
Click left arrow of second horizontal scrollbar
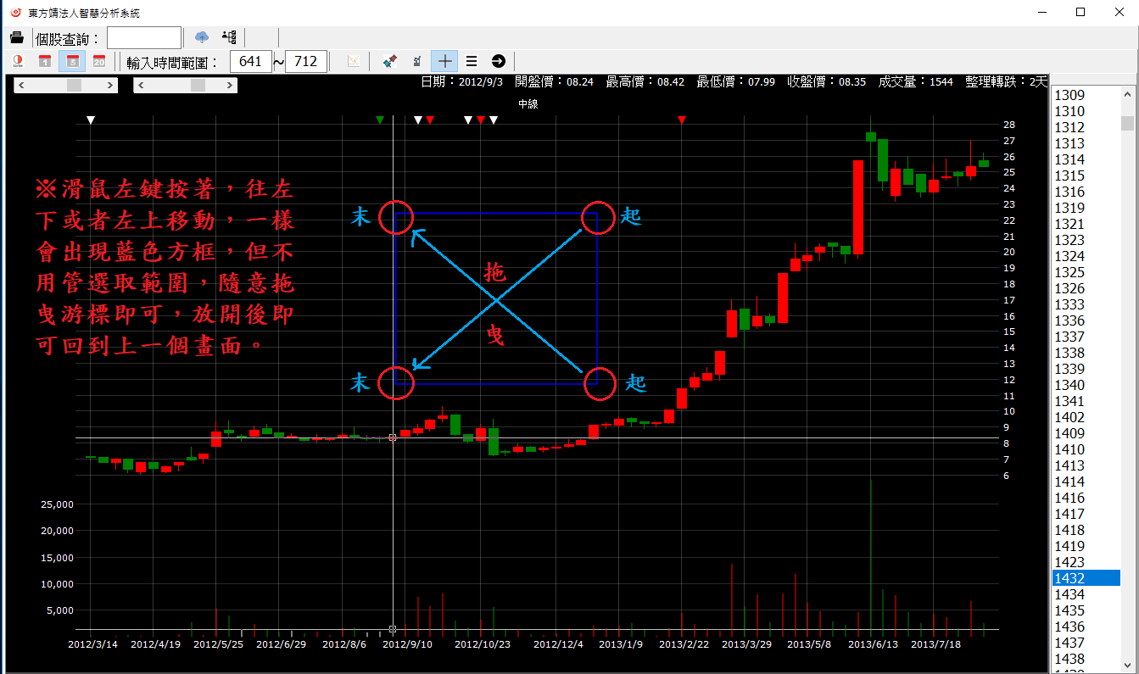141,86
